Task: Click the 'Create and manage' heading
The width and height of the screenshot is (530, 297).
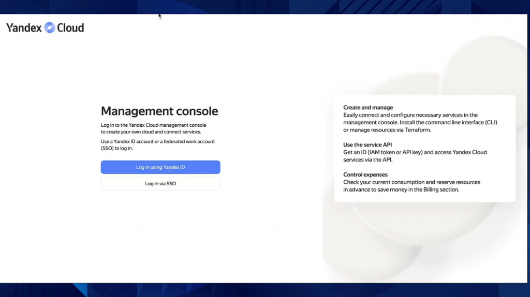Action: coord(368,108)
